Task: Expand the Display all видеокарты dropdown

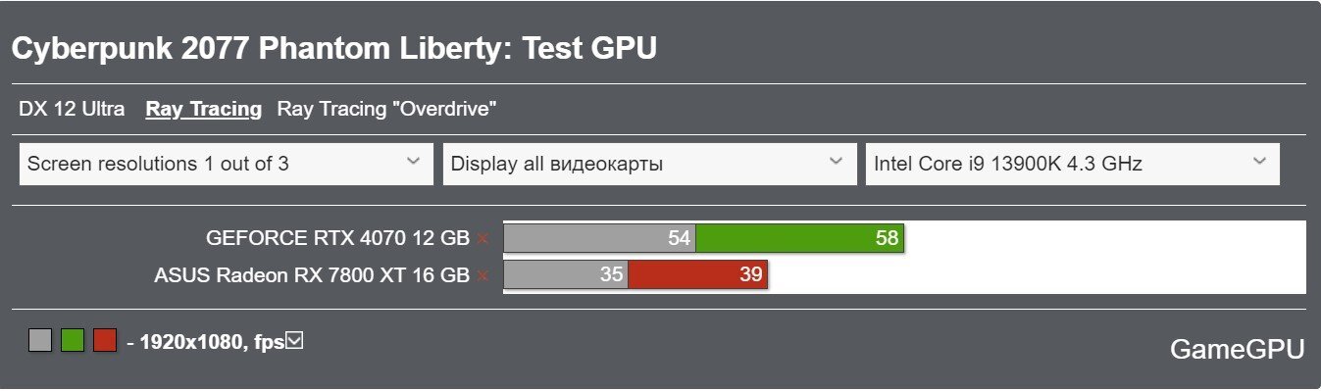Action: pos(650,164)
